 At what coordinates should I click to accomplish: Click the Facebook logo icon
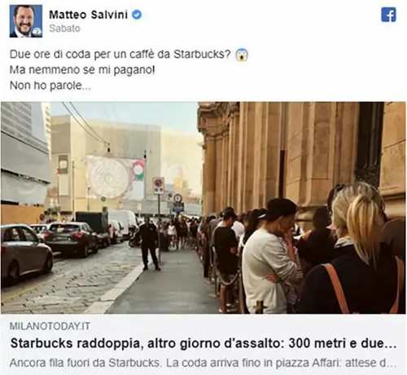[388, 15]
